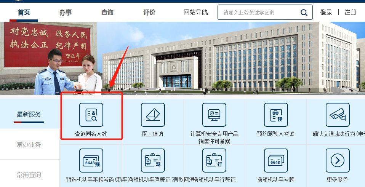Click the 网上信访 text label
365x187 pixels.
(x=153, y=134)
